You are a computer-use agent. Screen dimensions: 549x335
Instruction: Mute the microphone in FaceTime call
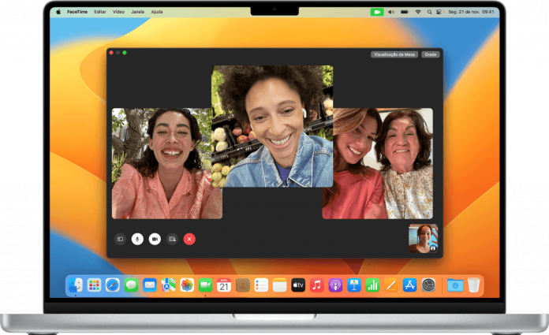137,239
